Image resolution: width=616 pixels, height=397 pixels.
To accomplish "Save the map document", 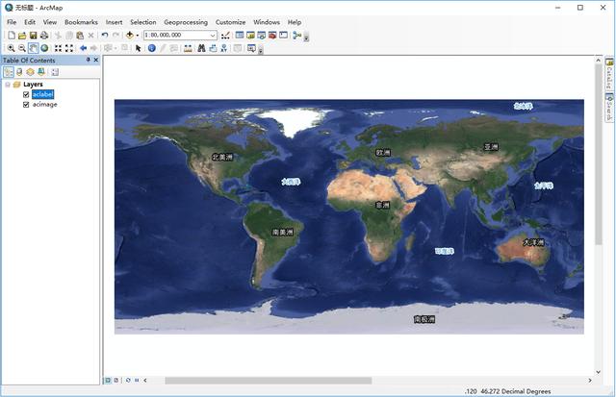I will 34,36.
